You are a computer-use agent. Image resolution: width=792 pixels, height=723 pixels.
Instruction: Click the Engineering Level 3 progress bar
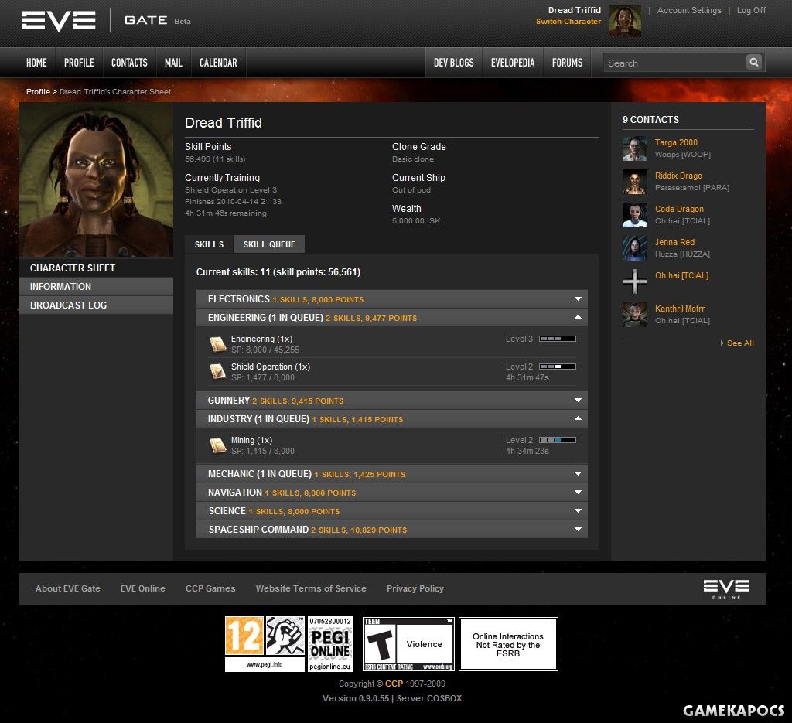pyautogui.click(x=558, y=339)
